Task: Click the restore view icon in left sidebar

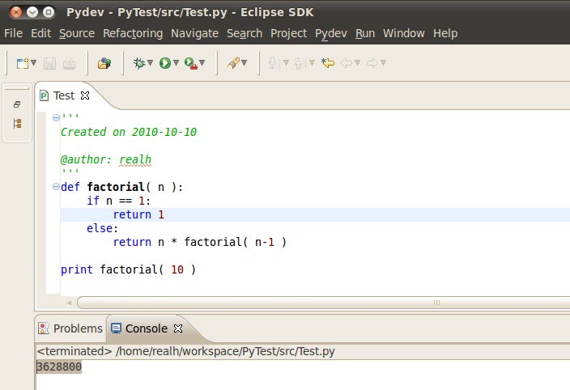Action: [x=17, y=104]
